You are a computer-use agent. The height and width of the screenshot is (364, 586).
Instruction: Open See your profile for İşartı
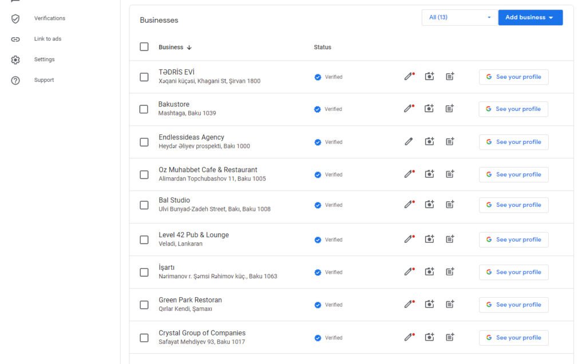(513, 272)
